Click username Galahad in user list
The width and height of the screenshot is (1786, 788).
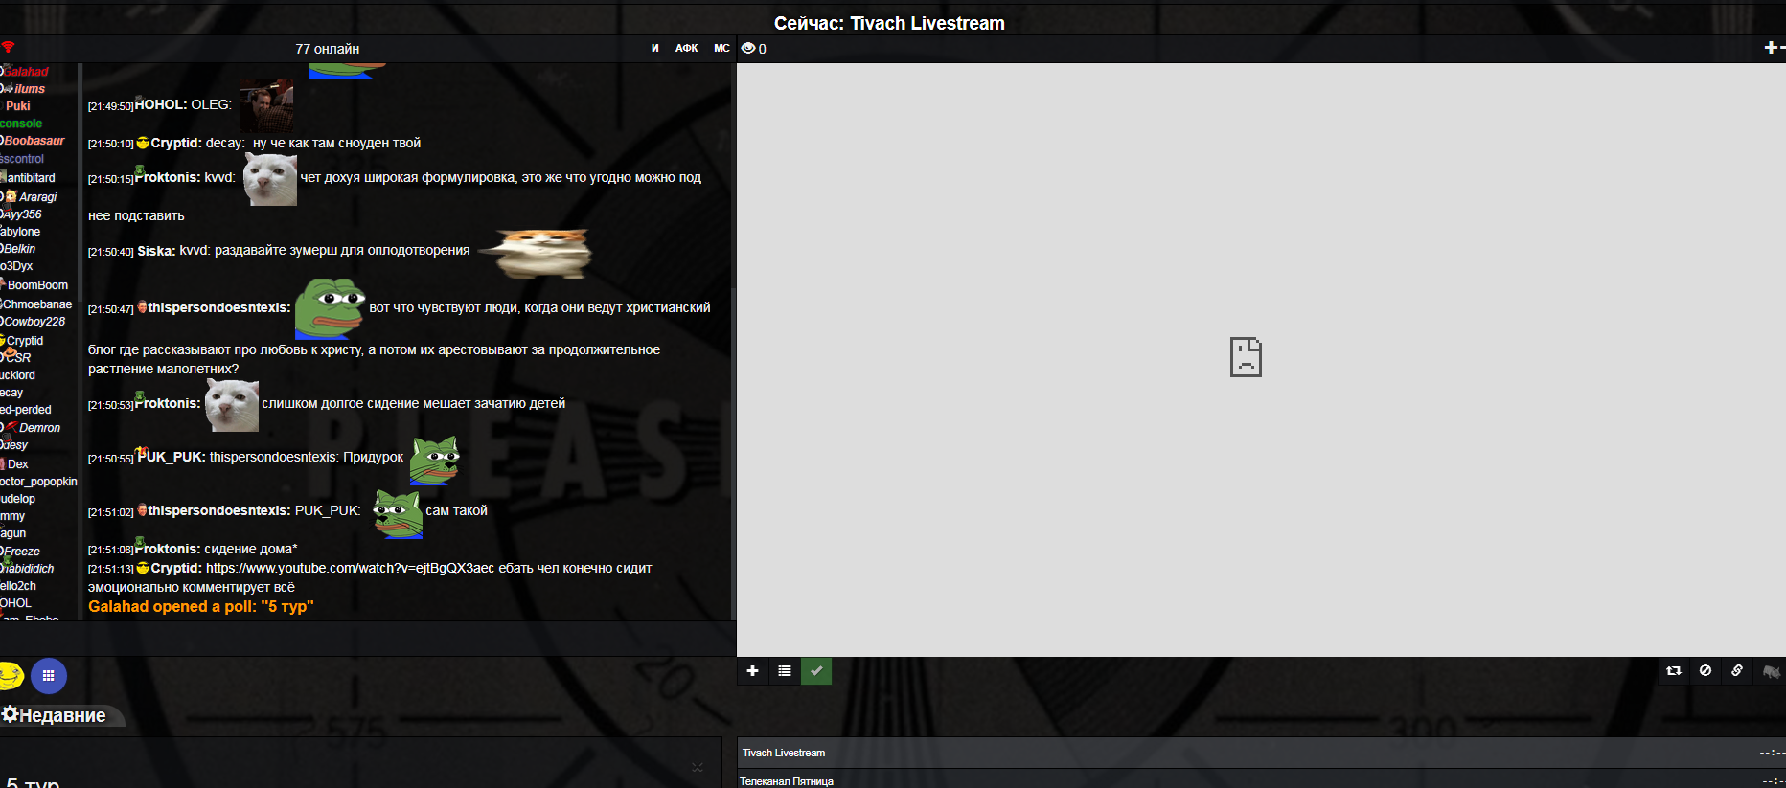pos(26,72)
